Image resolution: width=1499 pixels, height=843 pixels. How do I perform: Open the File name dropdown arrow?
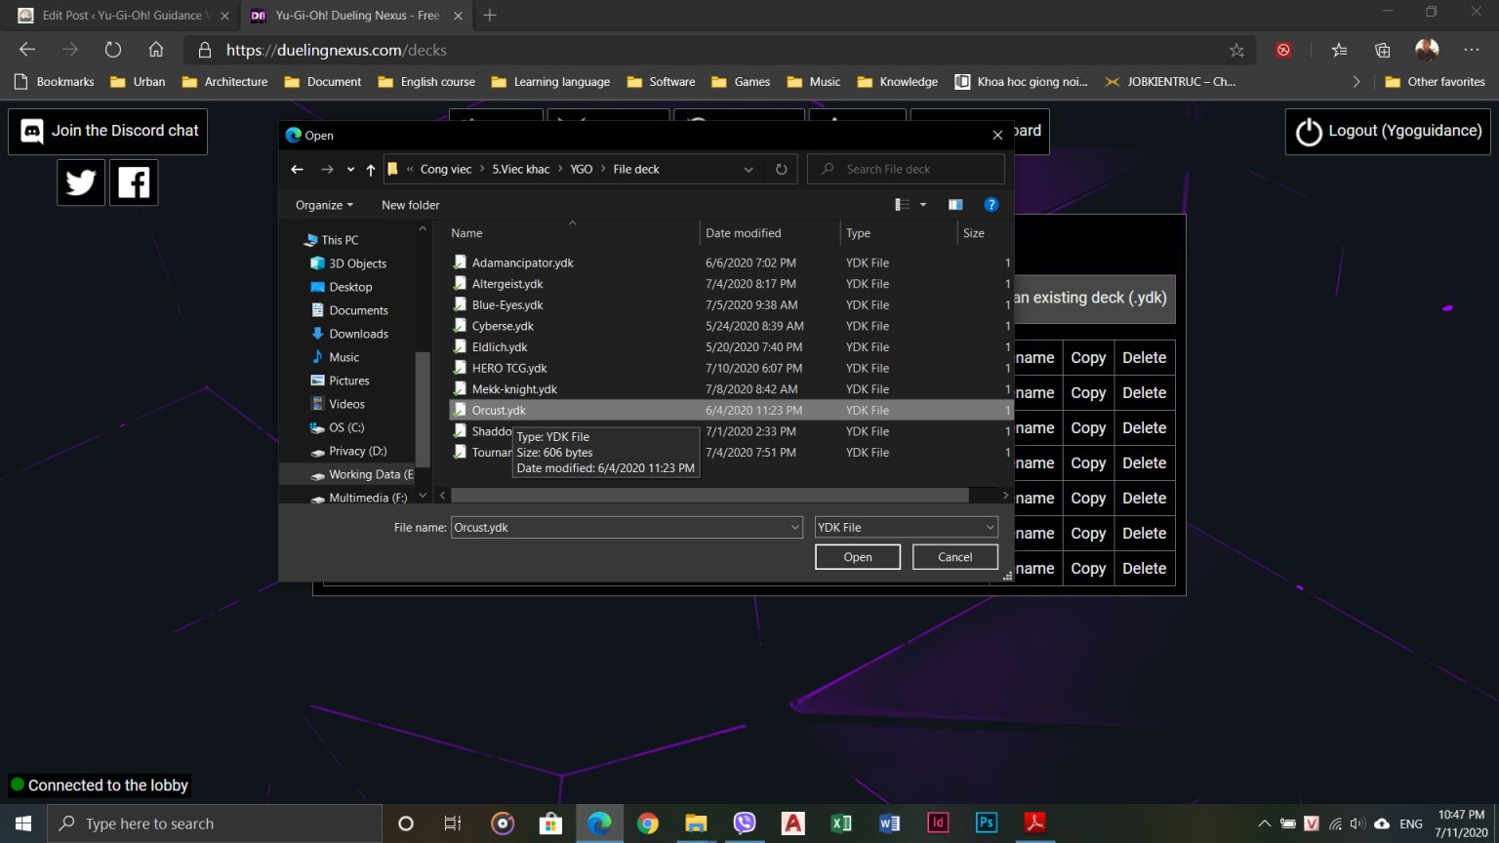[793, 527]
